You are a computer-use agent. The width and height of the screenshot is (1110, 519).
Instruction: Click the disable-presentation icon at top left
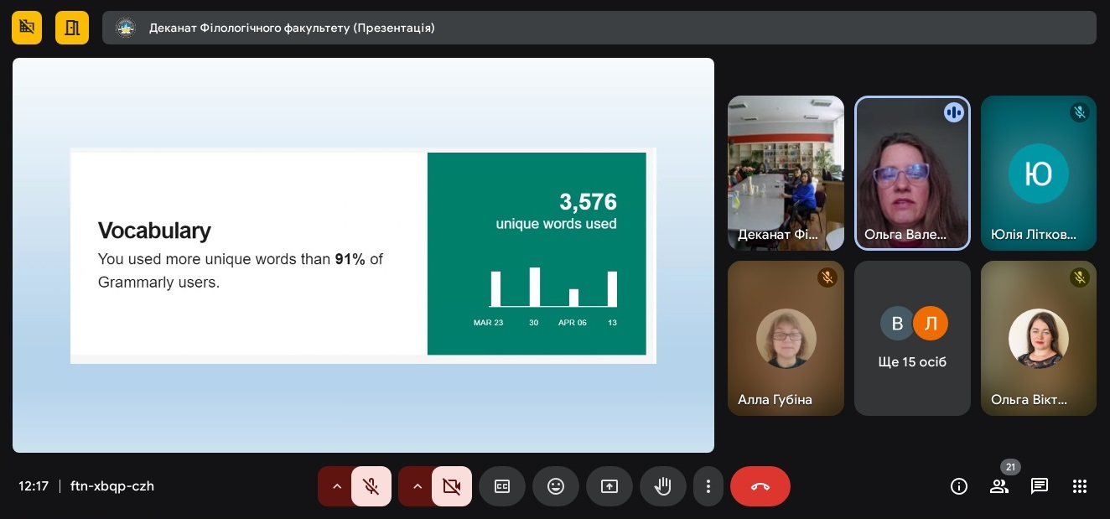(x=28, y=28)
